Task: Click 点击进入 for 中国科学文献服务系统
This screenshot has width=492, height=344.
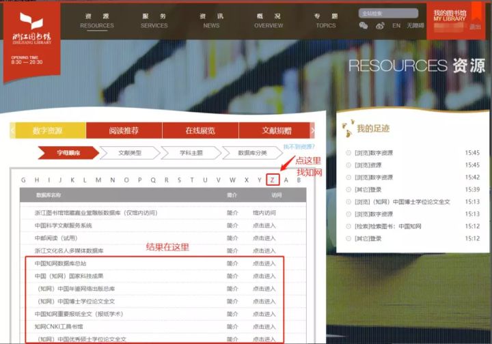Action: [264, 225]
